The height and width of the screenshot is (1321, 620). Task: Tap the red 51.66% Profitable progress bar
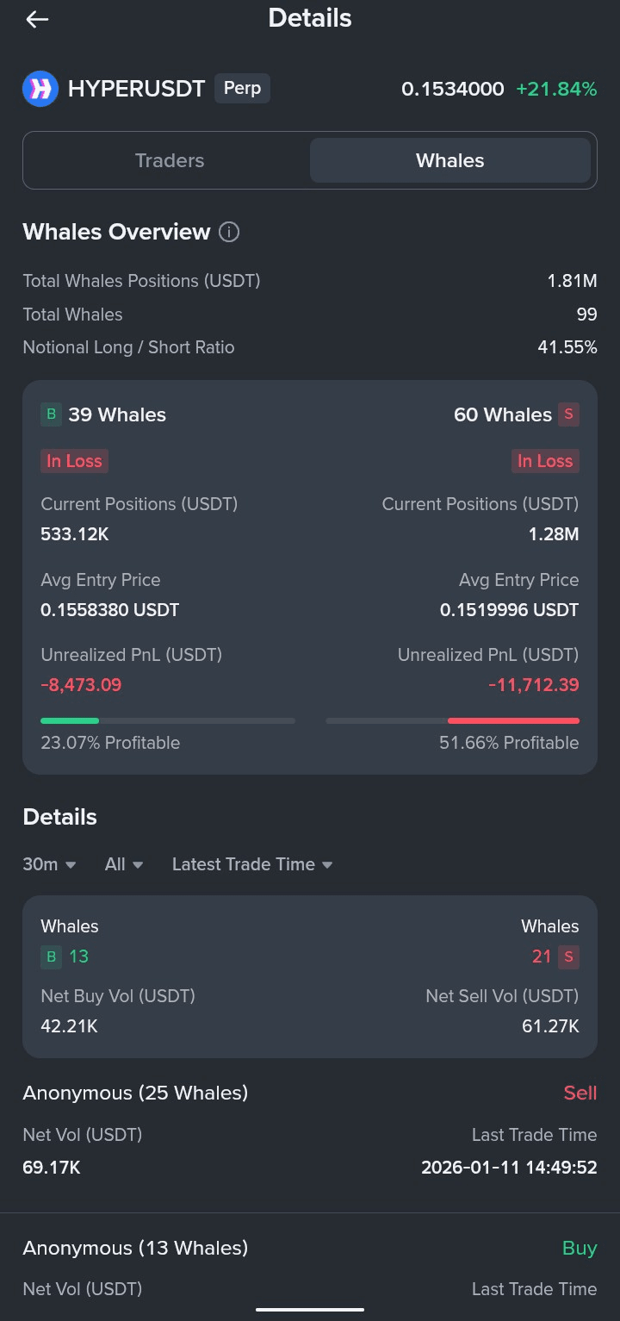click(452, 720)
